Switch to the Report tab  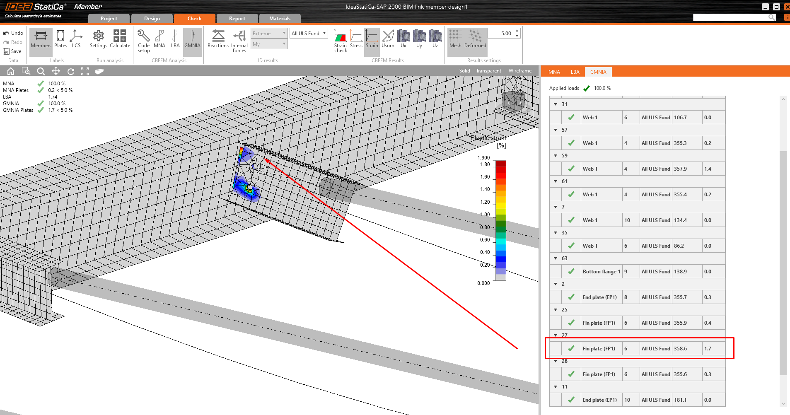237,19
